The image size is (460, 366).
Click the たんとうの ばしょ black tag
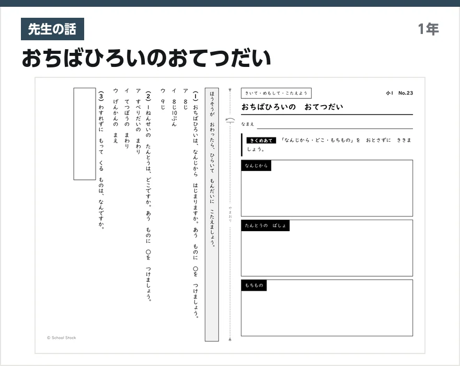pyautogui.click(x=265, y=225)
